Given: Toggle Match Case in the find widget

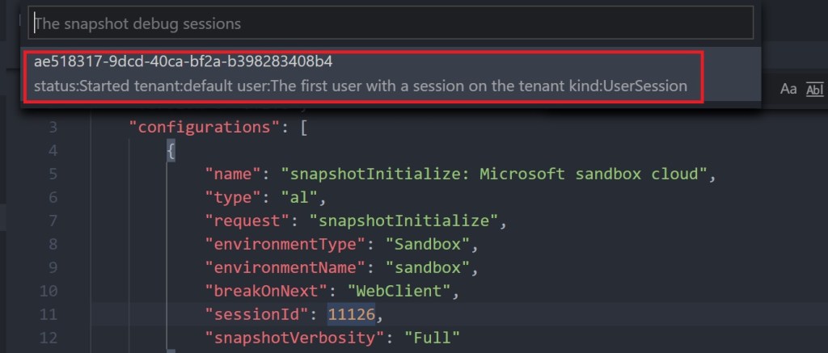Looking at the screenshot, I should pyautogui.click(x=788, y=90).
